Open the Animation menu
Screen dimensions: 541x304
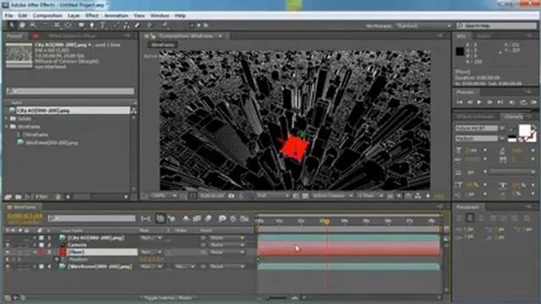coord(116,15)
